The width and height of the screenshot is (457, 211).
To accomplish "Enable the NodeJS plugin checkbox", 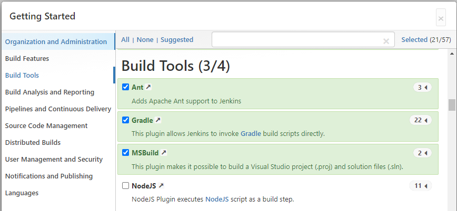I will pos(125,185).
